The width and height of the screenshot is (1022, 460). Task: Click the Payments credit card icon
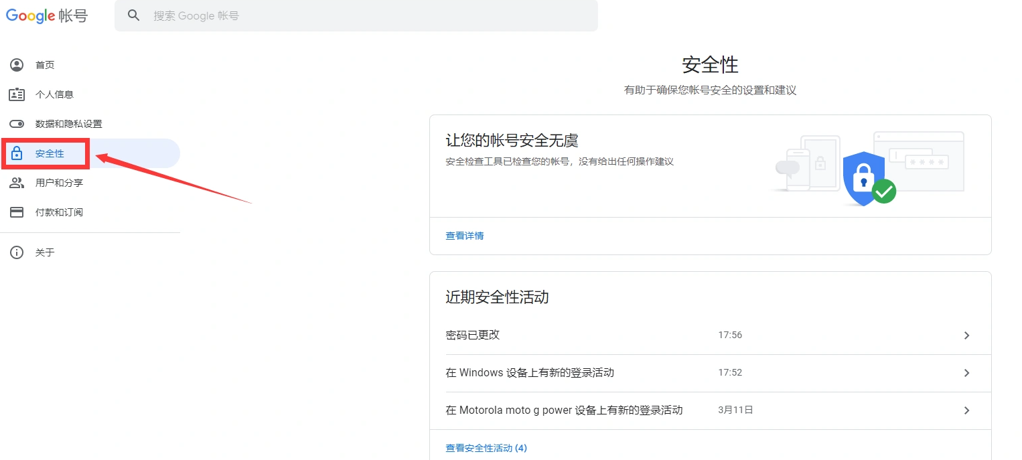pyautogui.click(x=17, y=212)
